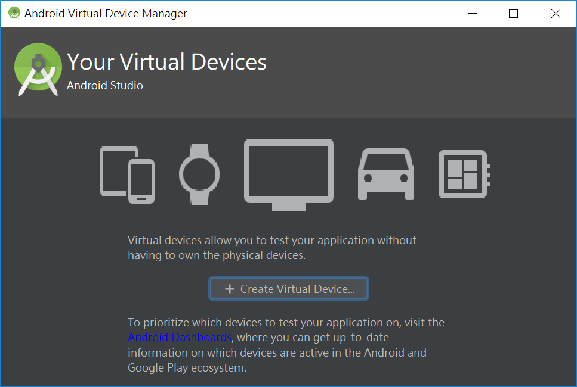Close the Android Virtual Device Manager
577x387 pixels.
coord(555,13)
